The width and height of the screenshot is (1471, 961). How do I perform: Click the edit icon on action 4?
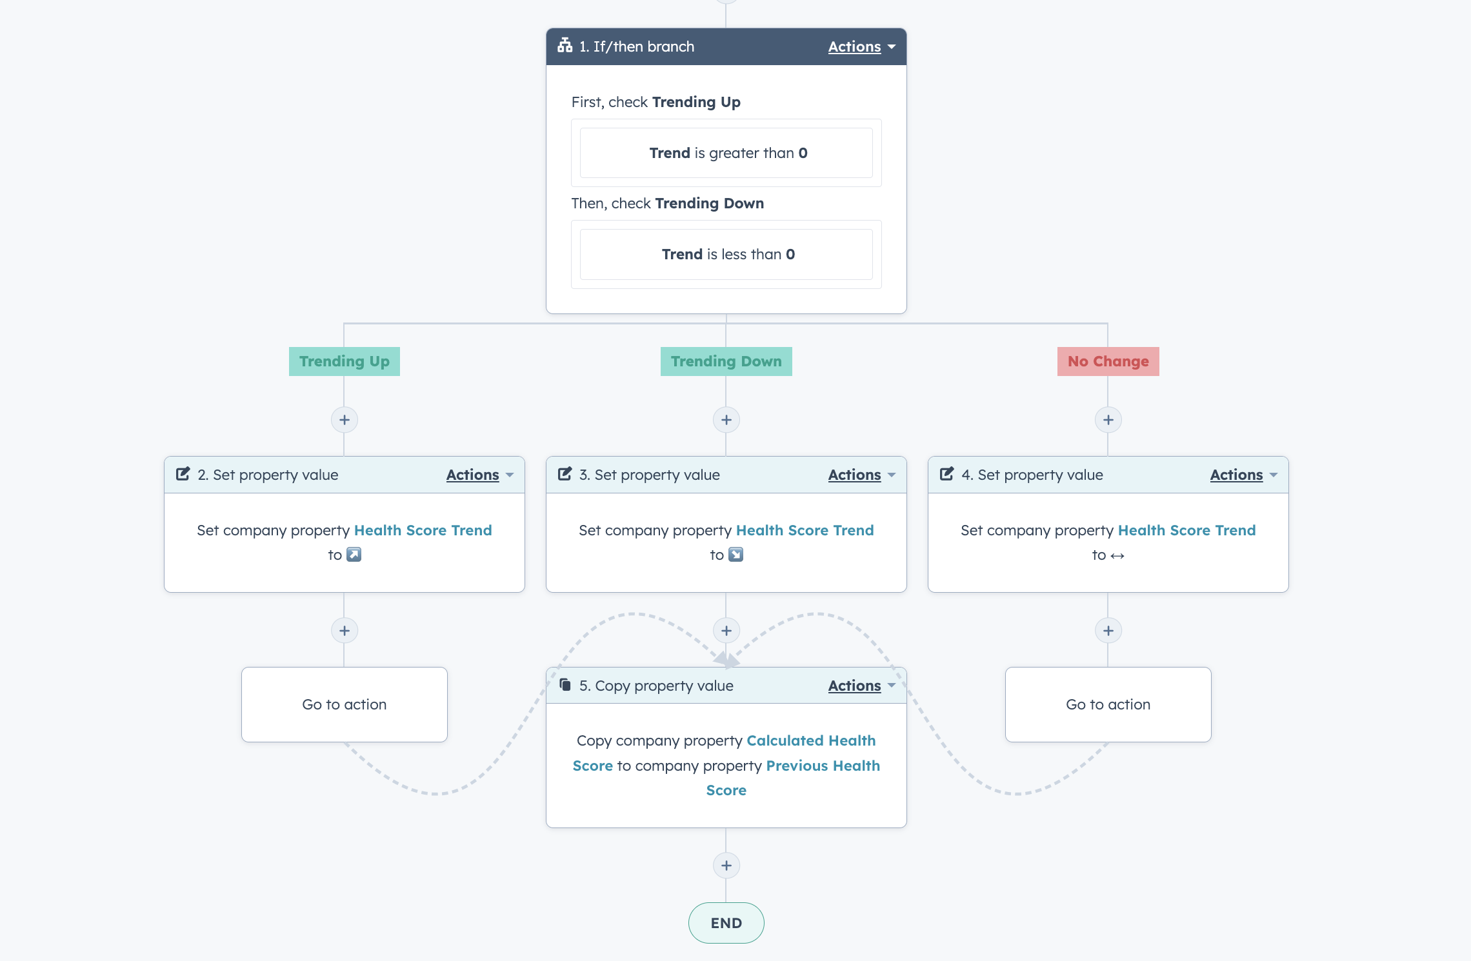[947, 474]
